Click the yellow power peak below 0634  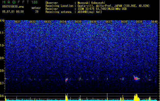pos(67,97)
